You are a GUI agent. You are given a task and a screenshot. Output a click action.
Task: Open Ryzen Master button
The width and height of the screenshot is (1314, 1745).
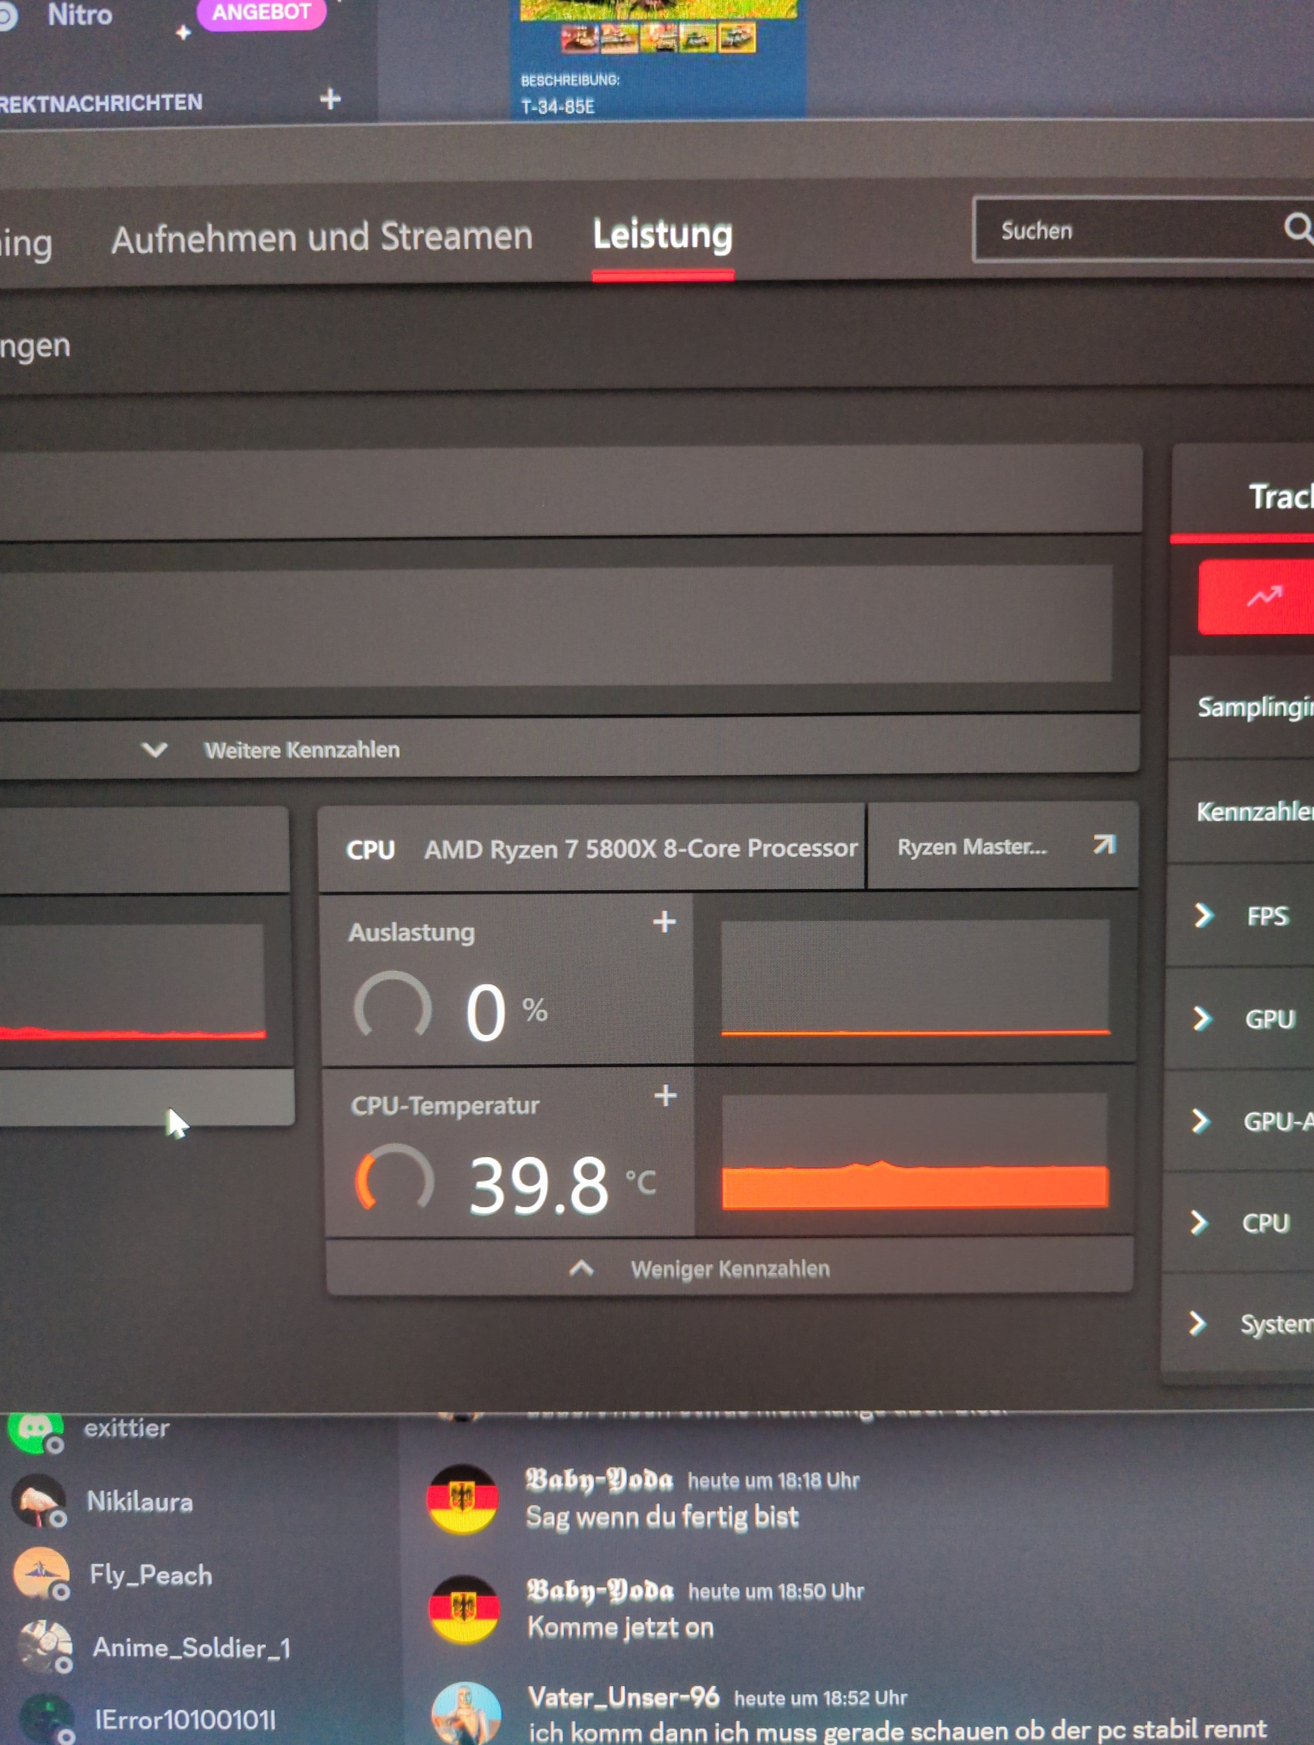click(x=972, y=846)
